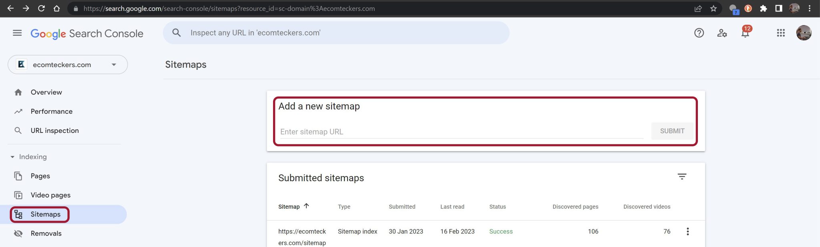The height and width of the screenshot is (247, 820).
Task: Open the browser extensions puzzle icon
Action: click(x=763, y=8)
